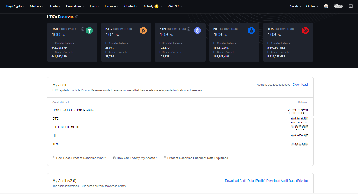Image resolution: width=358 pixels, height=194 pixels.
Task: Click TRX users' assets 9,321,263,682
Action: 276,56
